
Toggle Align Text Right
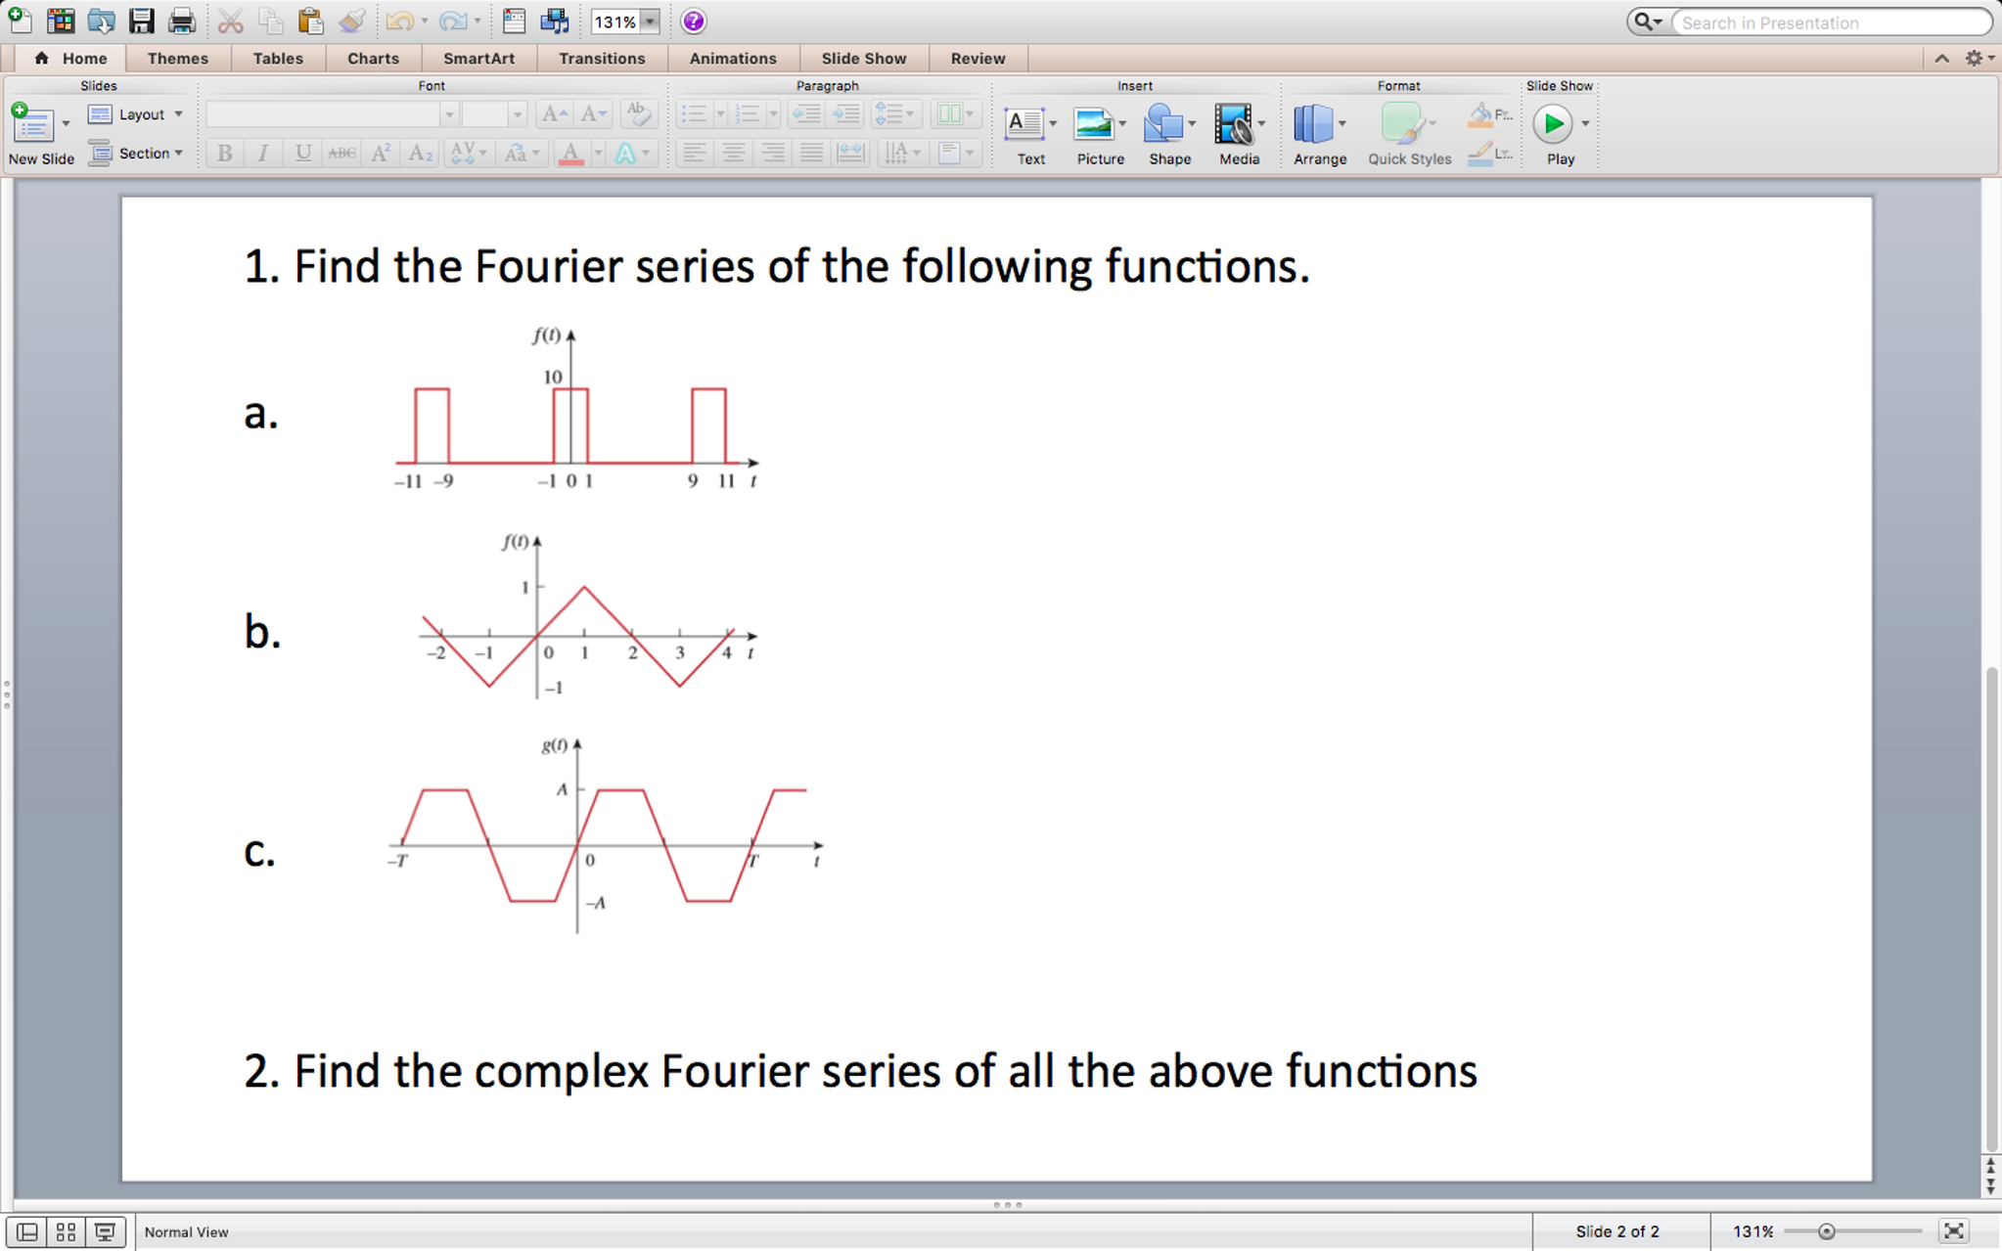(x=772, y=153)
